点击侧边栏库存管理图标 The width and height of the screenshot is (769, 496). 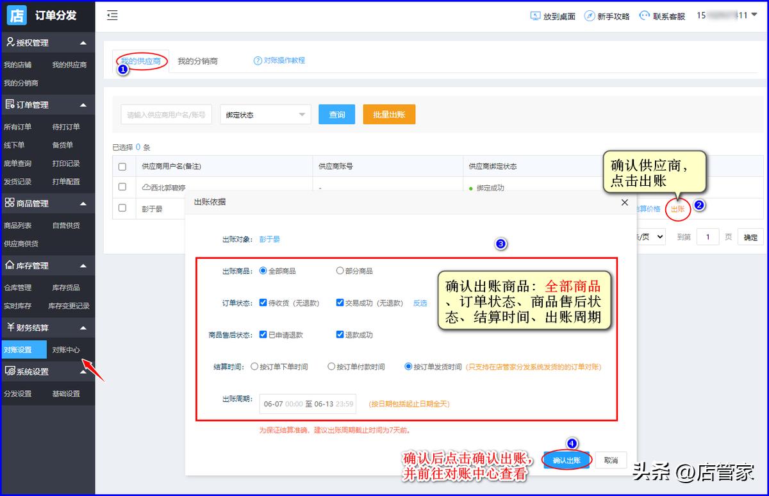pyautogui.click(x=12, y=265)
